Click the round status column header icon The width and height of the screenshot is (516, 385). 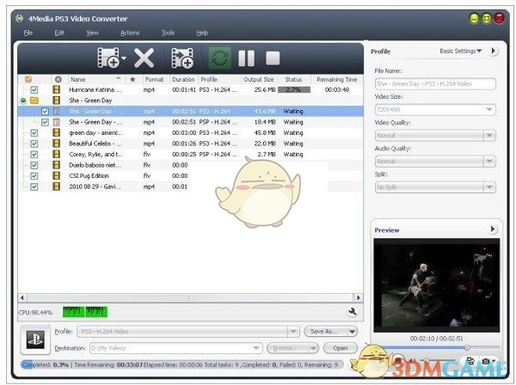tap(58, 79)
